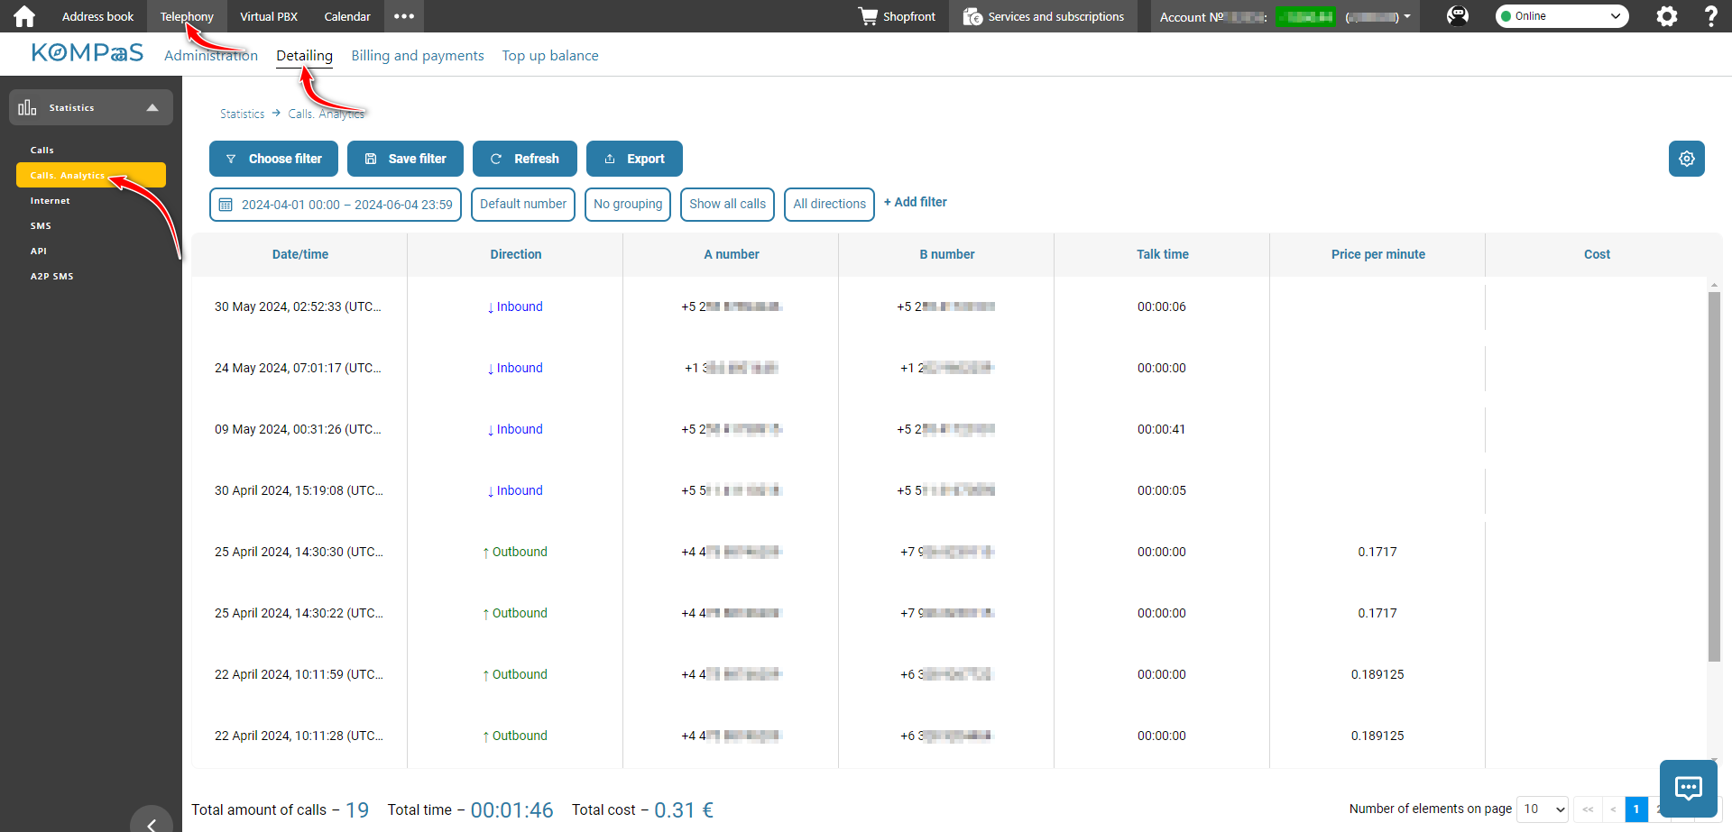This screenshot has height=832, width=1732.
Task: Open Billing and payments
Action: tap(418, 56)
